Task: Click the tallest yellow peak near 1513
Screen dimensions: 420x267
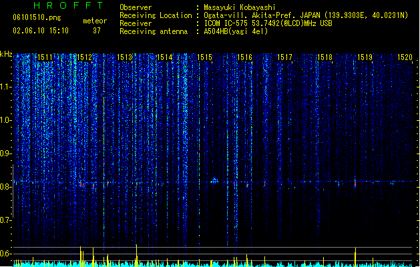Action: coord(136,256)
